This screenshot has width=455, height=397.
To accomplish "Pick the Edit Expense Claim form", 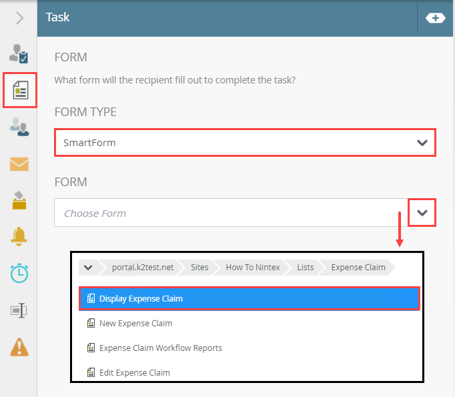I will point(134,372).
